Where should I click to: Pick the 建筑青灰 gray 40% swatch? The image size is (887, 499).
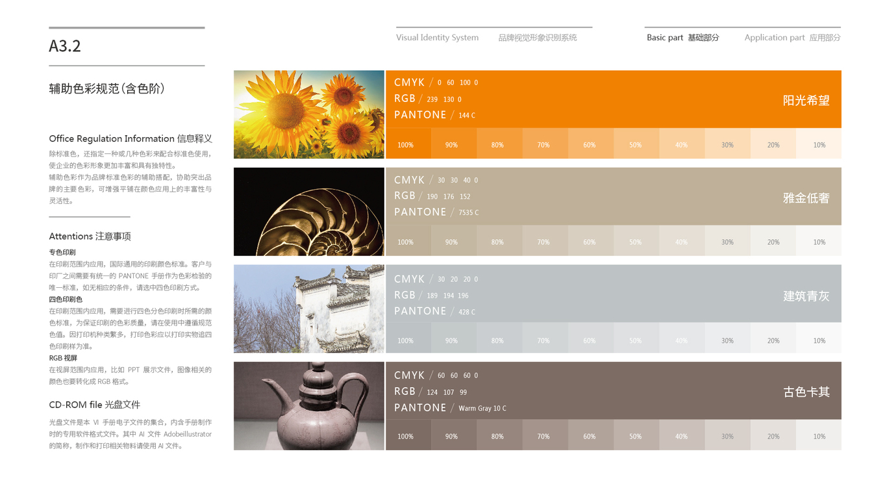(682, 338)
